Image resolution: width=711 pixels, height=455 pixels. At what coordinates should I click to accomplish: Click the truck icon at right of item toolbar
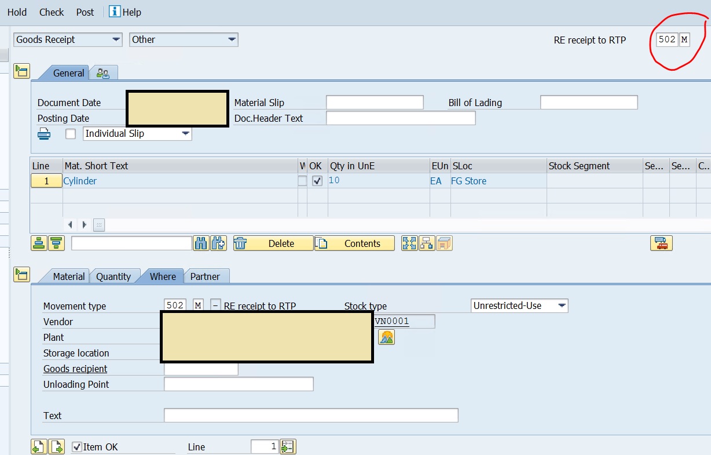click(661, 243)
